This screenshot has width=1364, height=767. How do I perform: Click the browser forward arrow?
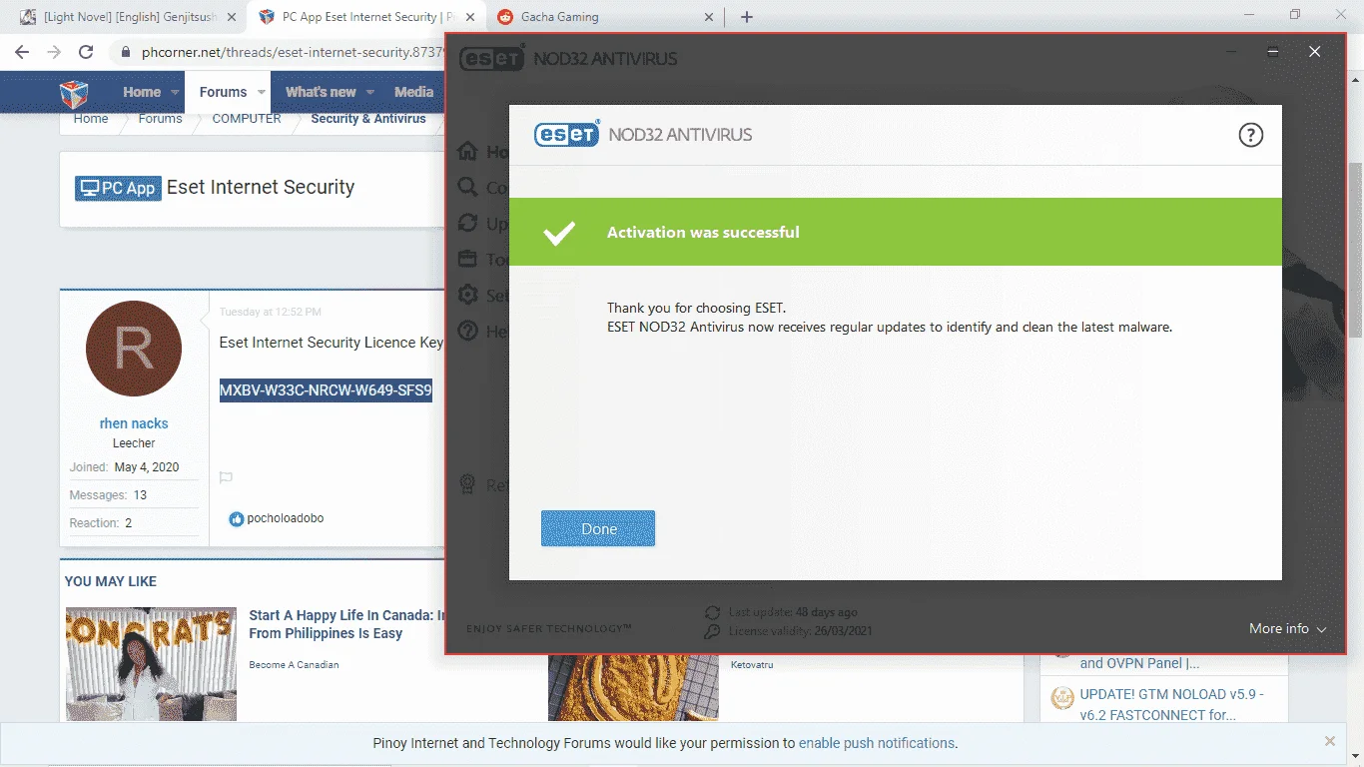click(x=54, y=52)
